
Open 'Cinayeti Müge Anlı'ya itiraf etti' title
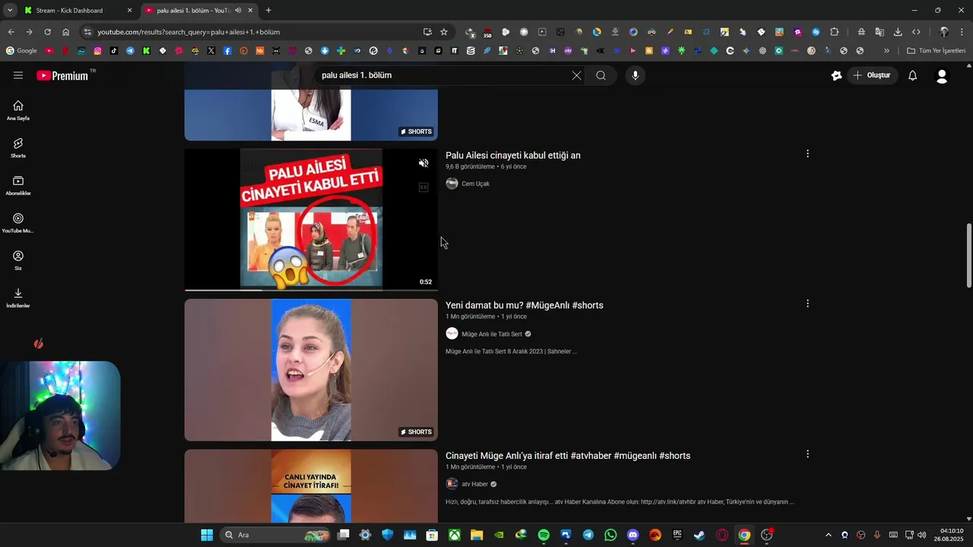click(568, 456)
